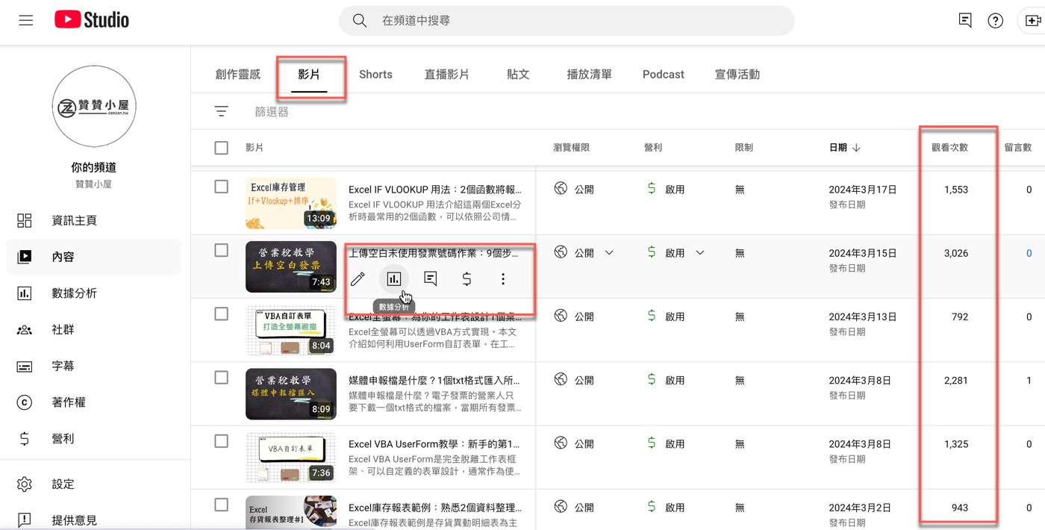Click the VBA自訂表單 thumbnail showing 8:04
Image resolution: width=1045 pixels, height=530 pixels.
point(291,330)
